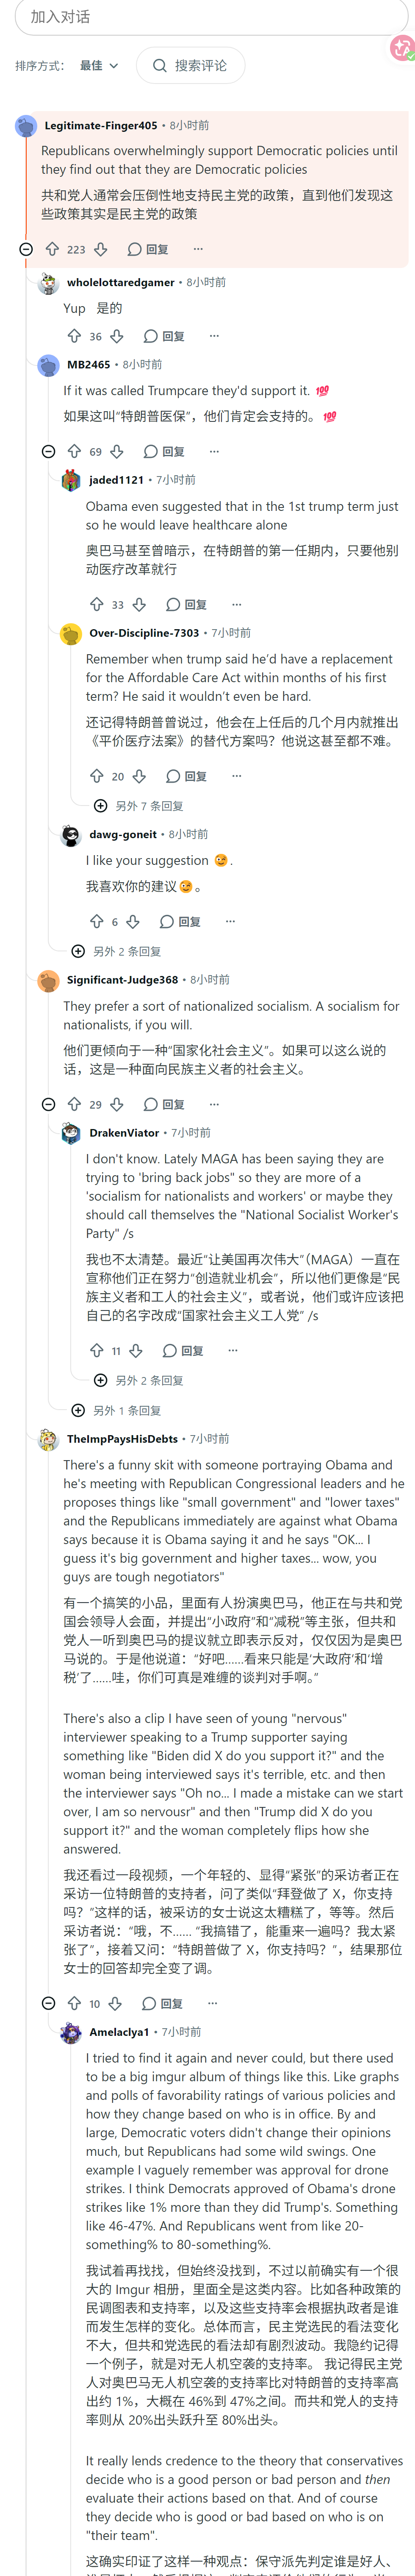This screenshot has height=2576, width=415.
Task: Expand 另外 7 条回复 replies
Action: click(138, 806)
